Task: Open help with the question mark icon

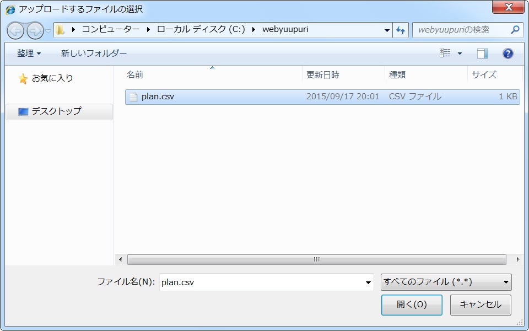Action: coord(508,54)
